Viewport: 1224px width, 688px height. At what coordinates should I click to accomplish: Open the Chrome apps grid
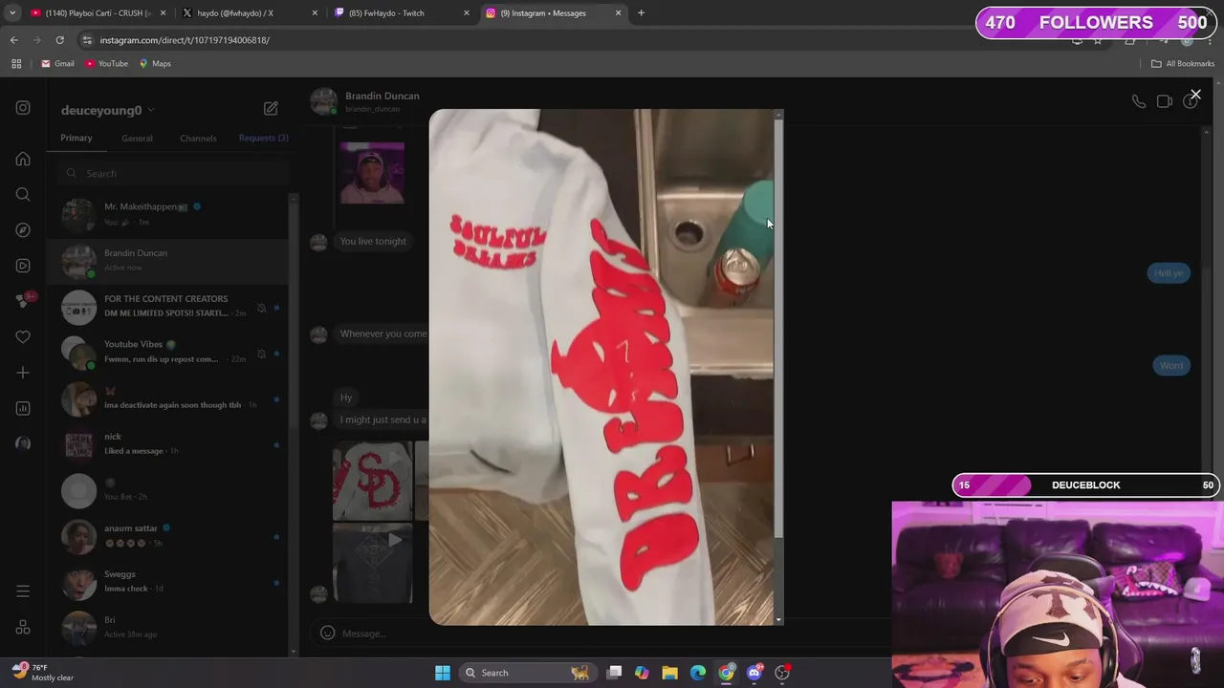(x=16, y=63)
